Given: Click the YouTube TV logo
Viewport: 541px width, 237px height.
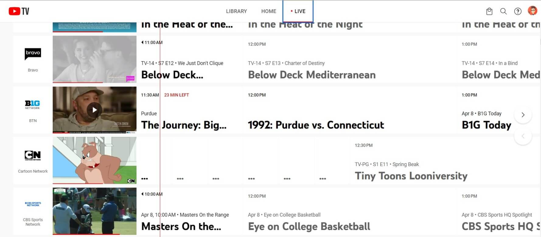Looking at the screenshot, I should point(19,11).
